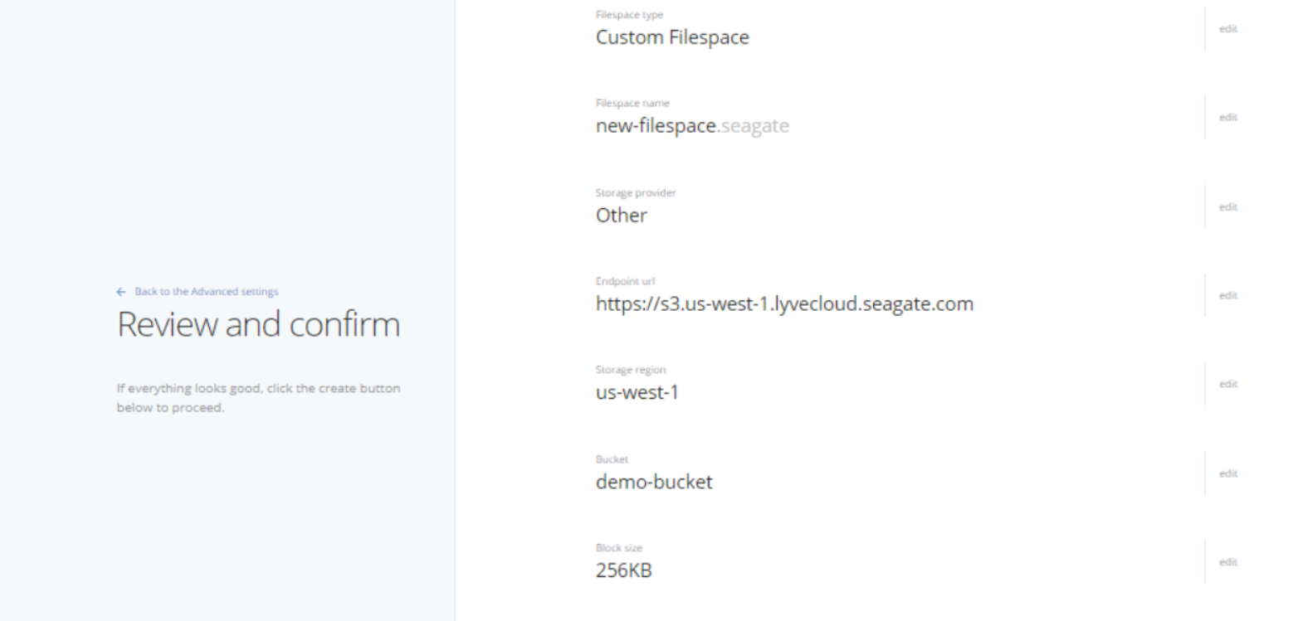Click the create button instruction text
This screenshot has height=621, width=1303.
[258, 398]
